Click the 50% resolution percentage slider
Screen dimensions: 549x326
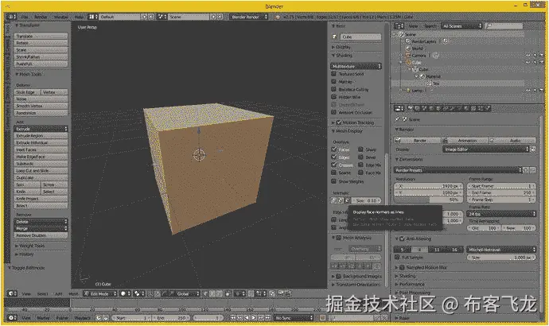pyautogui.click(x=429, y=200)
